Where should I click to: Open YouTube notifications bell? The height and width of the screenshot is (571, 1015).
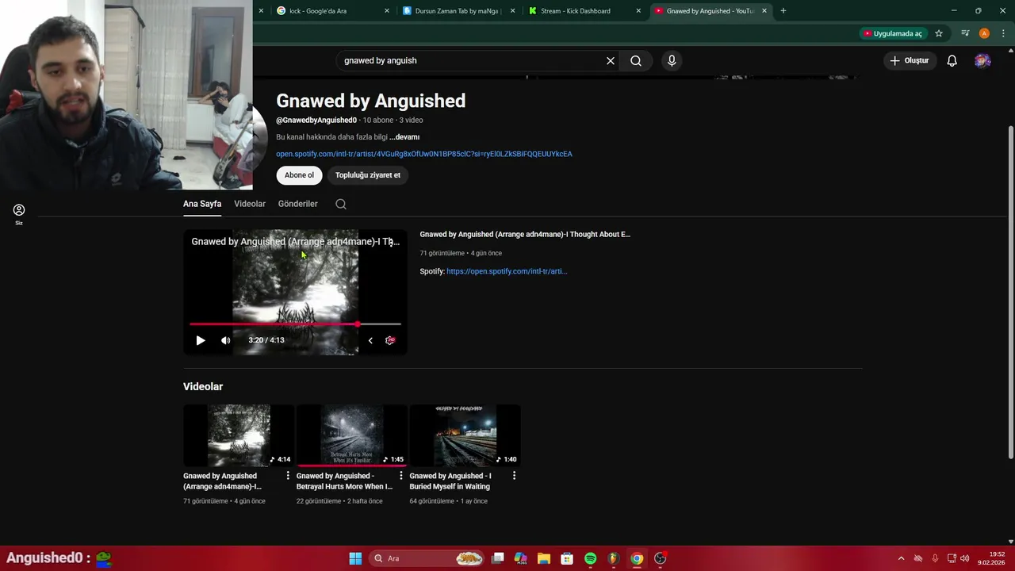(952, 60)
